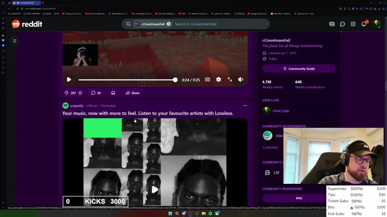
Task: Open the 'BC' bookmarks folder
Action: [57, 14]
